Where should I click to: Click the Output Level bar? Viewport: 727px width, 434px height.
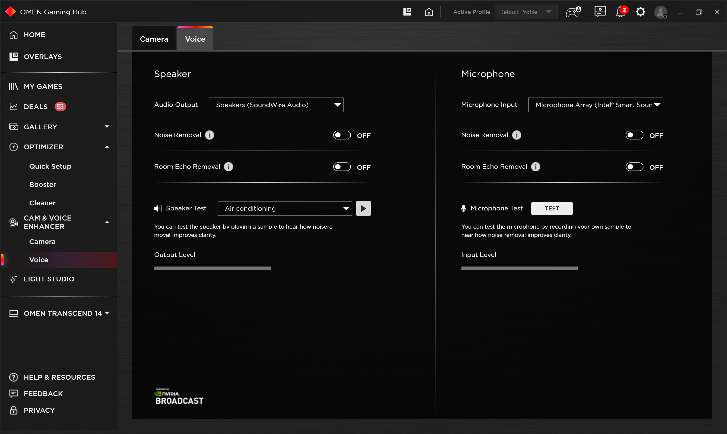click(213, 268)
